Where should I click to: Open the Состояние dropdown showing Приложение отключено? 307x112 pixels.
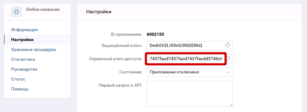(x=189, y=72)
